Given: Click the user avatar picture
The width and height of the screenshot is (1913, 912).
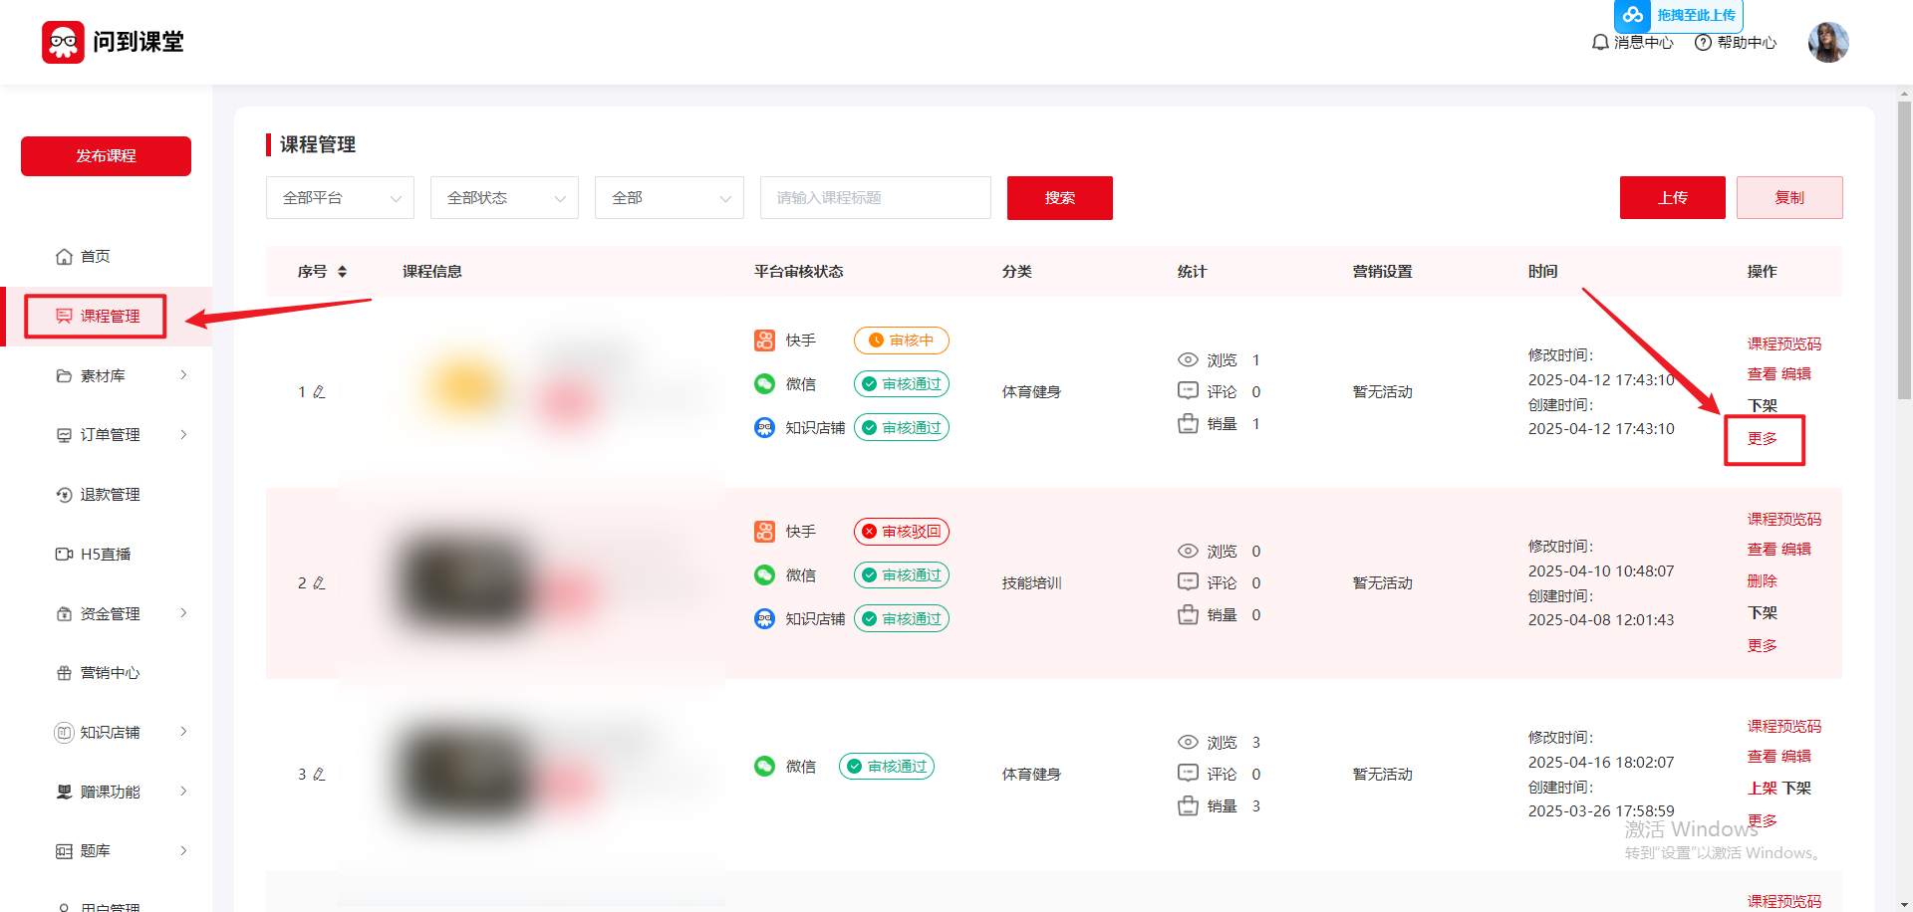Looking at the screenshot, I should tap(1828, 42).
